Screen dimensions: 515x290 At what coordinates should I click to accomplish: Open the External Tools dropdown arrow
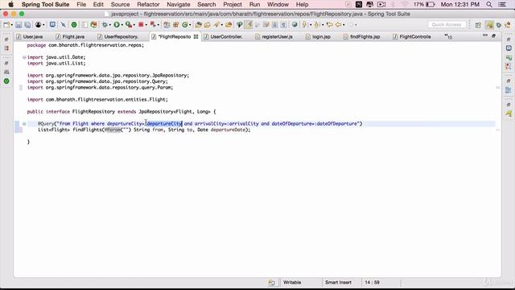[134, 25]
